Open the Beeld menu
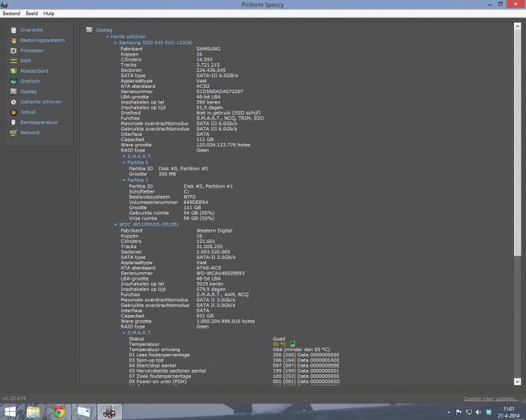The width and height of the screenshot is (526, 420). pyautogui.click(x=32, y=13)
